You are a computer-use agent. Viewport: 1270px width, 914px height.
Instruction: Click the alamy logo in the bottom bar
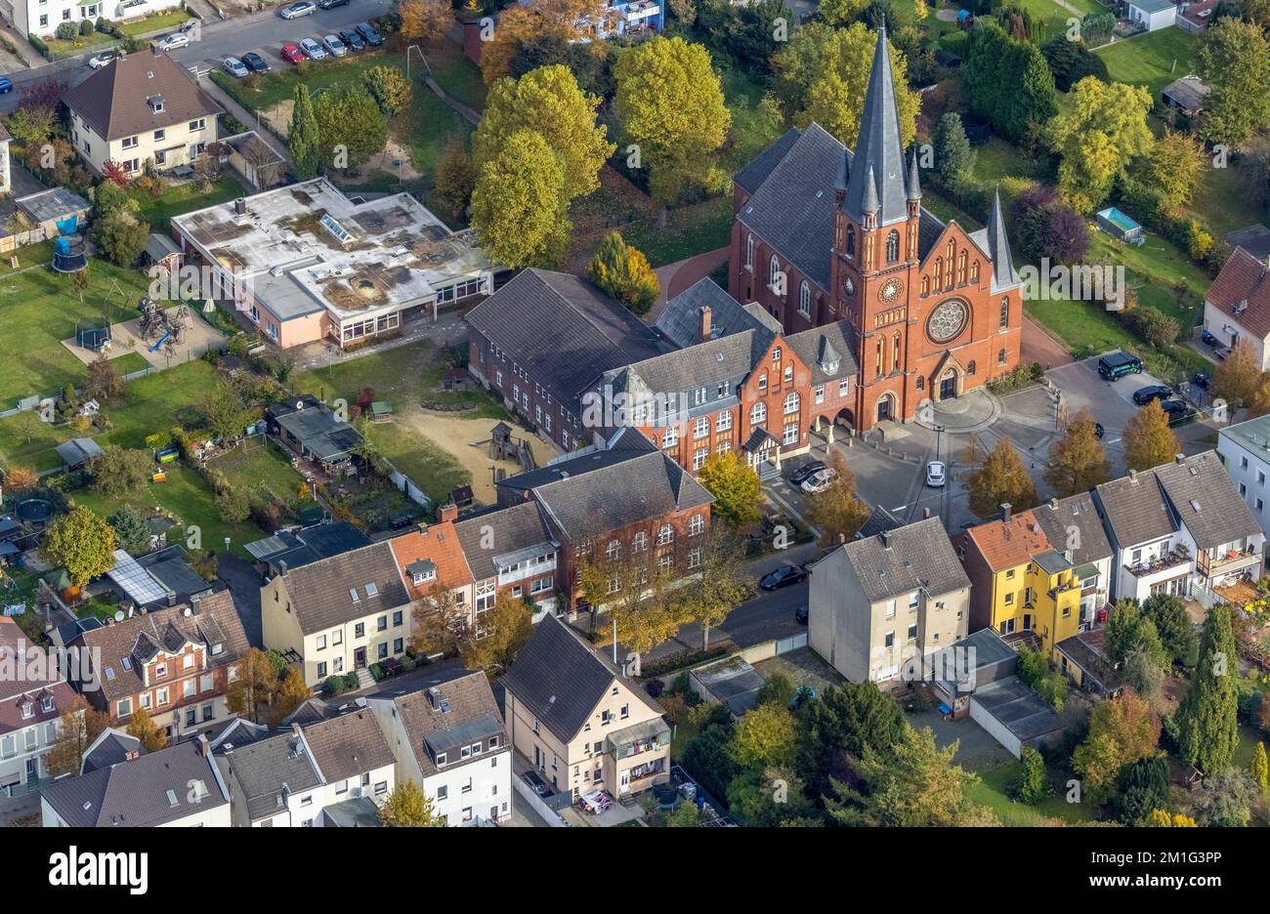98,870
